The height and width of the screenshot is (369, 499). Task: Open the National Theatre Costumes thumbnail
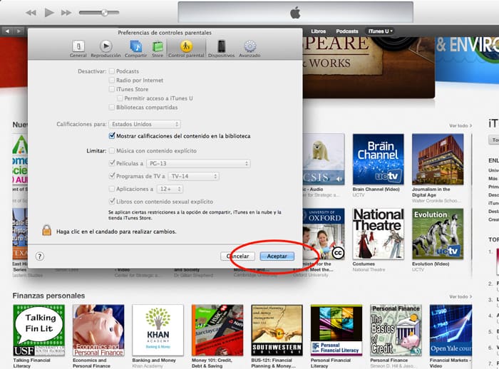(379, 234)
